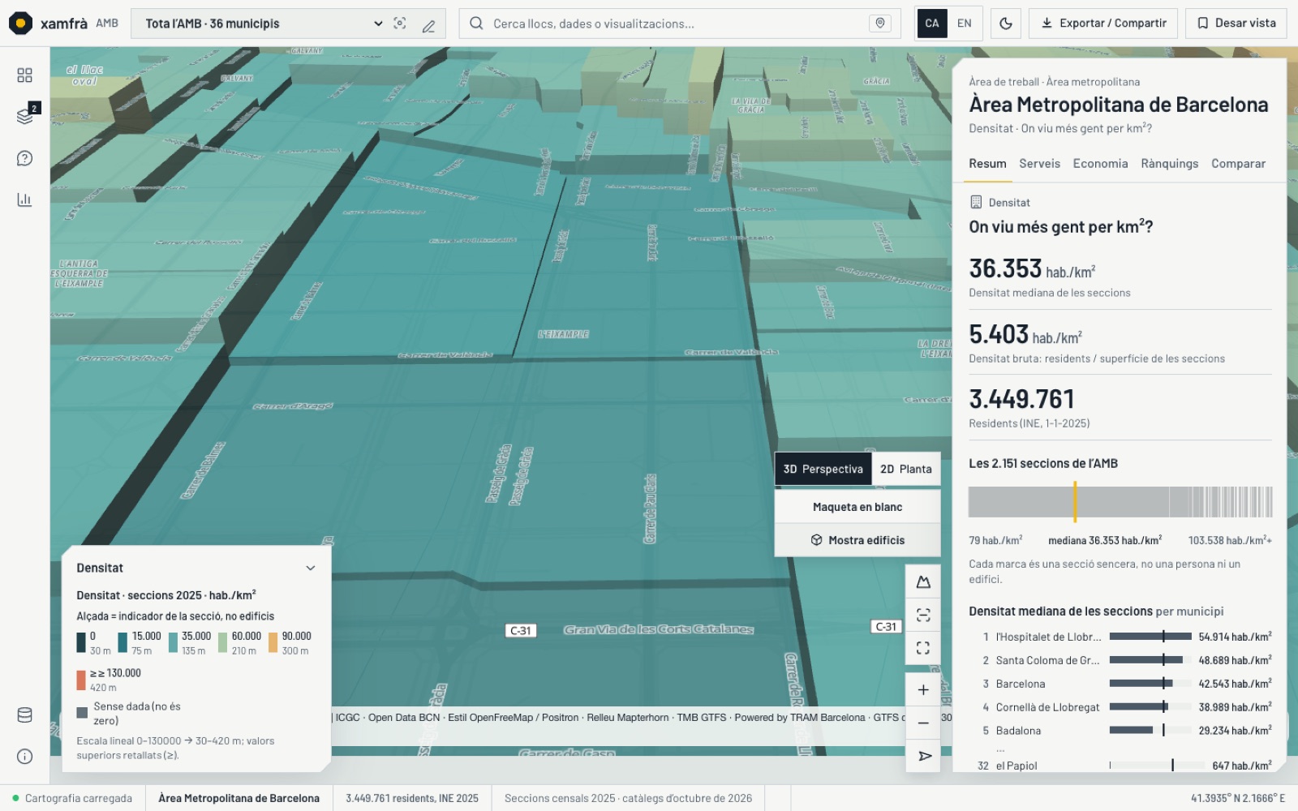Click the focus-area target icon beside municipality selector

pyautogui.click(x=400, y=24)
